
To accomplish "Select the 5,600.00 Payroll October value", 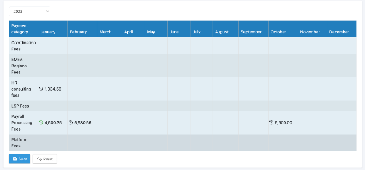I will coord(283,122).
